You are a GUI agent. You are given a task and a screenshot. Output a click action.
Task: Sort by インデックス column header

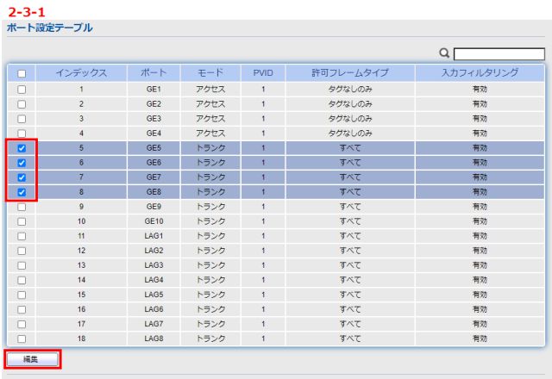coord(81,73)
